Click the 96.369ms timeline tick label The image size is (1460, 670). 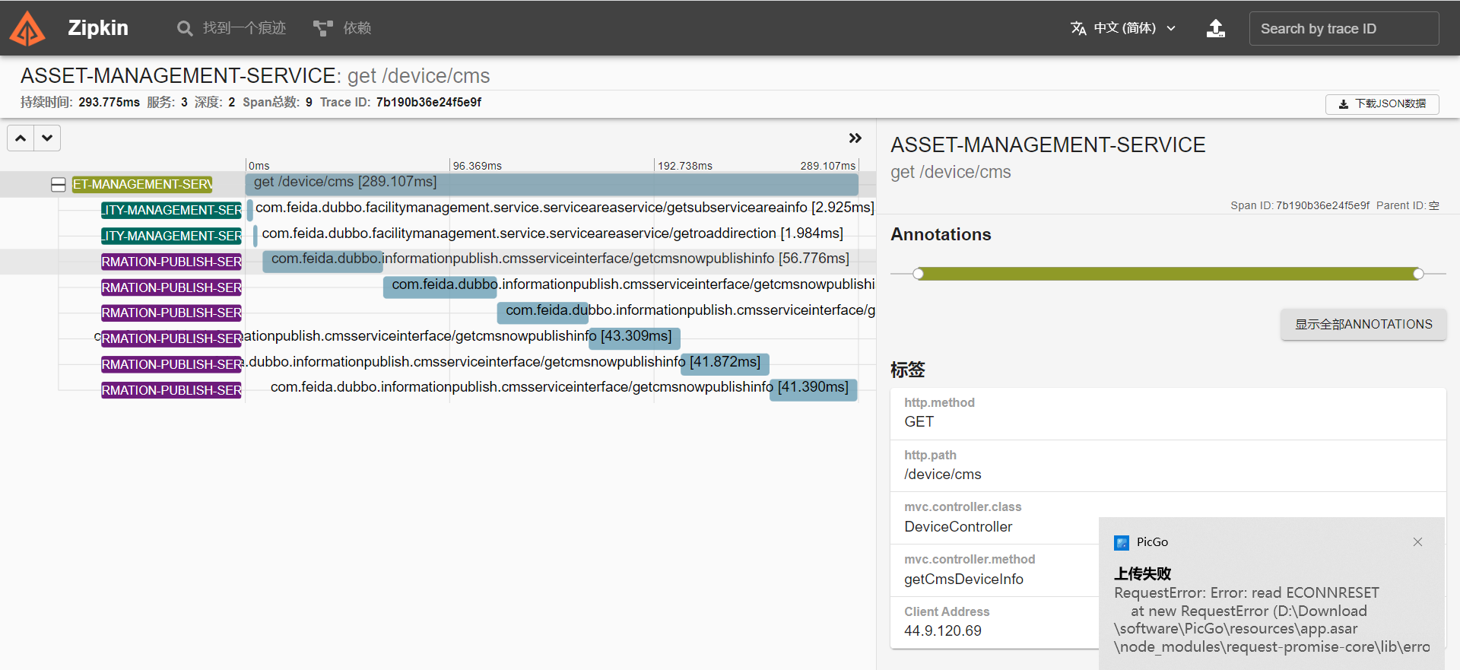(x=477, y=166)
